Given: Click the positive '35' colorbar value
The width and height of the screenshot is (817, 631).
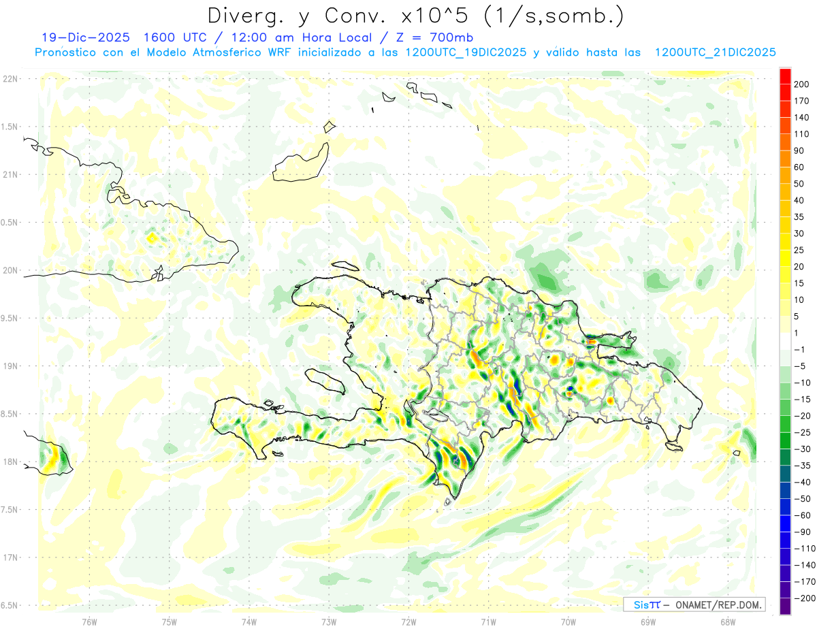Looking at the screenshot, I should click(799, 217).
